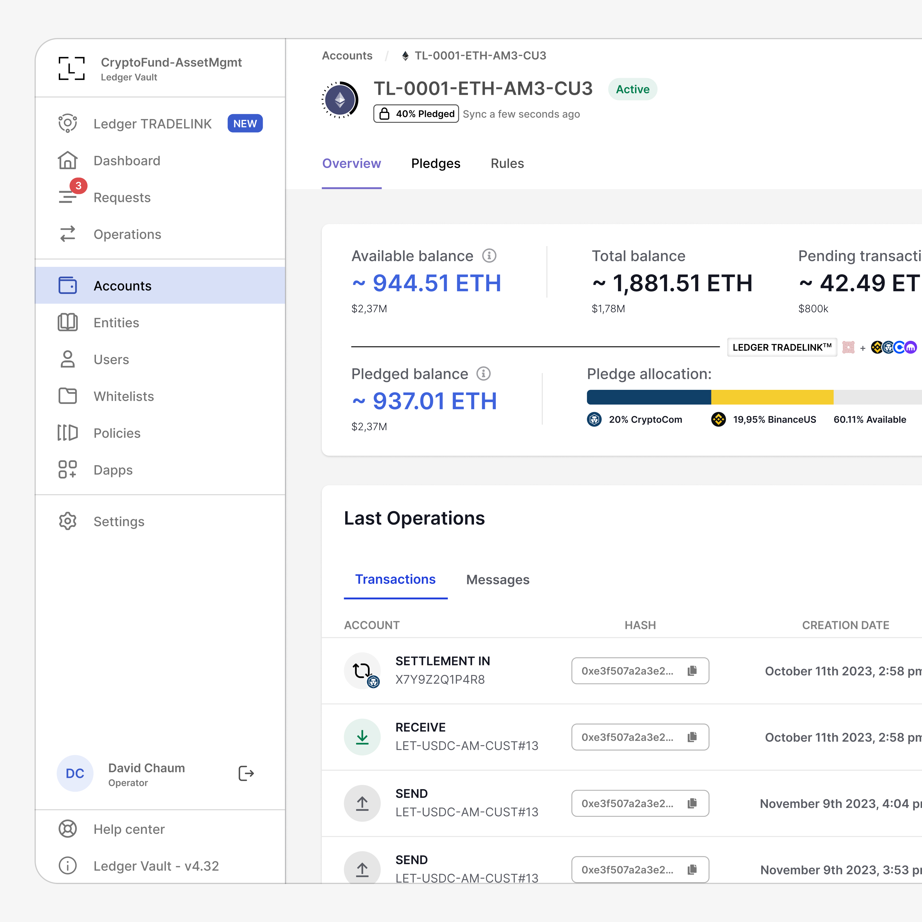Click the logout icon beside David Chaum
The image size is (922, 922).
[x=246, y=773]
